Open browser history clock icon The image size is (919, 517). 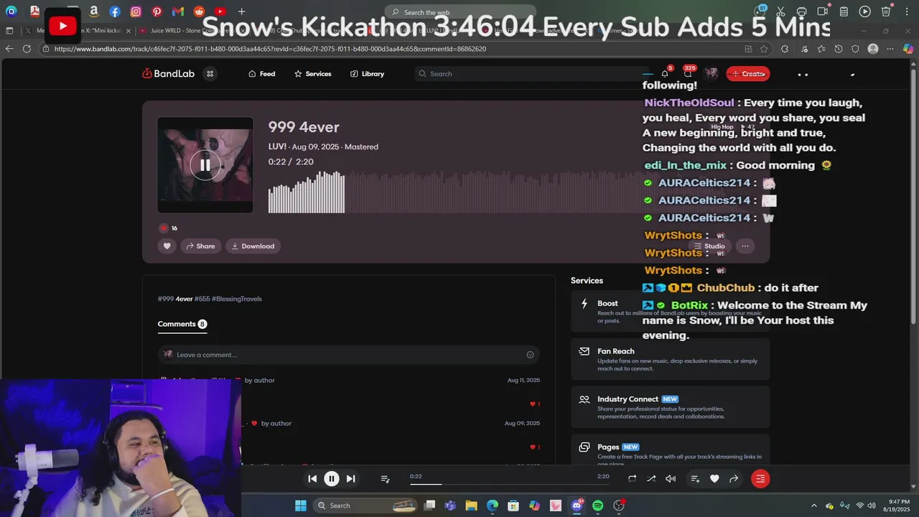pos(838,49)
